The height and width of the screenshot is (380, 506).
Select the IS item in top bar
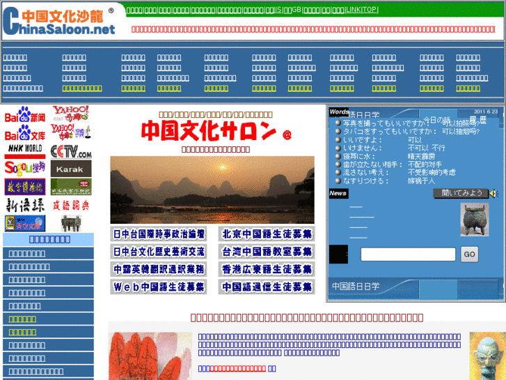pos(278,10)
